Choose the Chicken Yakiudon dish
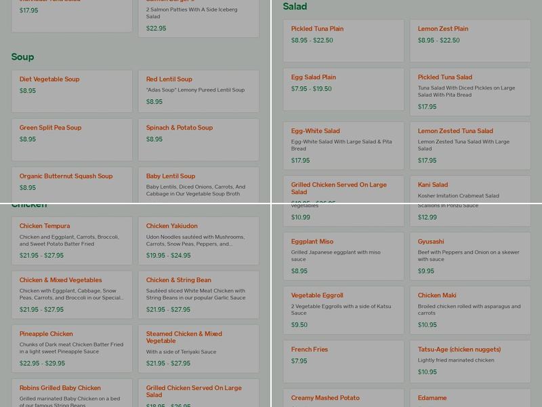542x407 pixels. pos(199,241)
